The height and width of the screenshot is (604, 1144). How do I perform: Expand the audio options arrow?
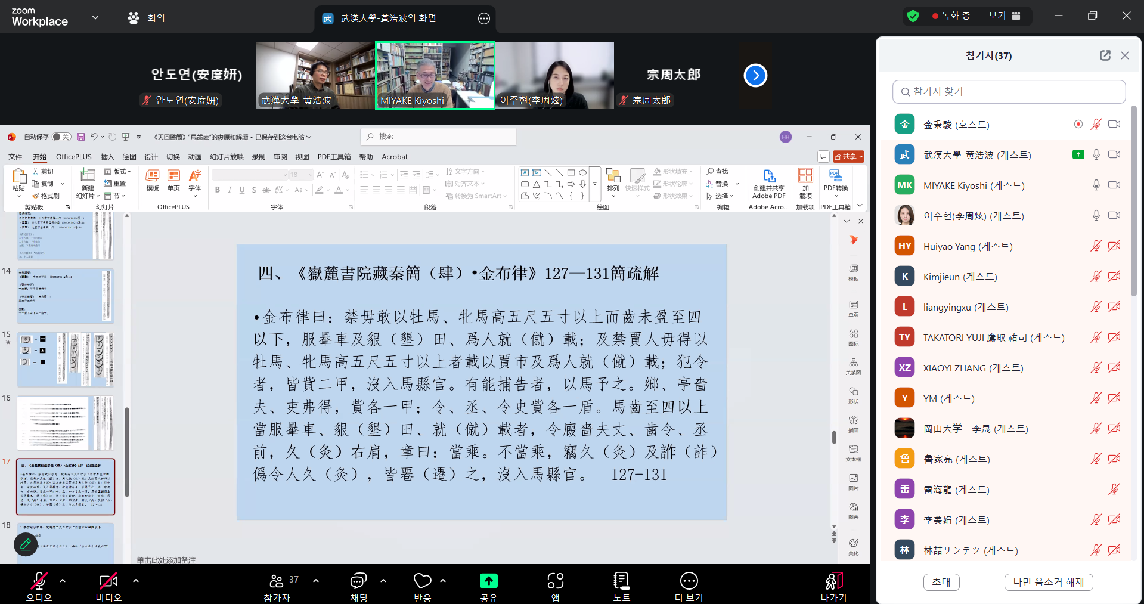[x=63, y=580]
